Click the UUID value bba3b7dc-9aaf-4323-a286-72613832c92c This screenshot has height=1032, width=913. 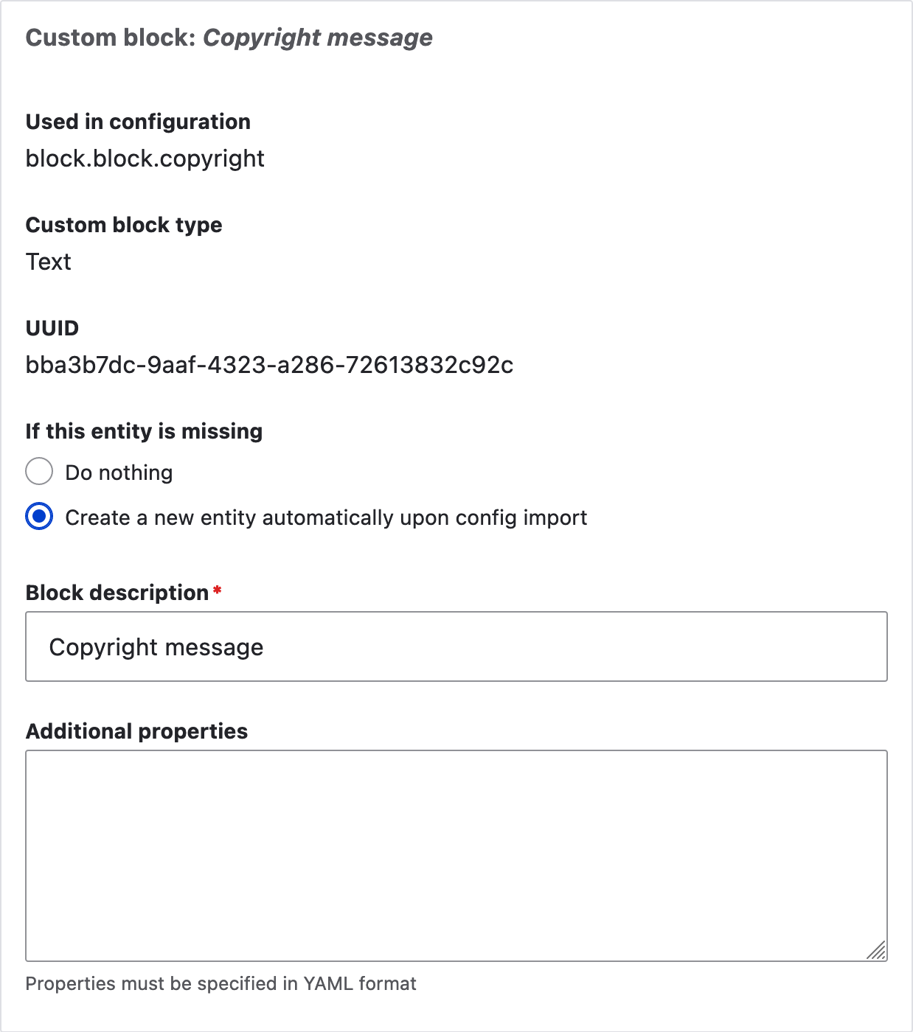(x=270, y=364)
